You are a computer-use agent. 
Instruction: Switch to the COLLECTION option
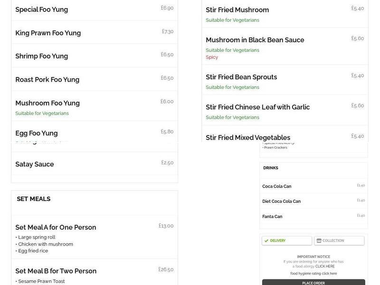[x=338, y=240]
